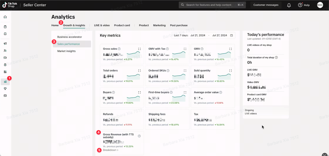Open notifications bell icon

(x=289, y=5)
